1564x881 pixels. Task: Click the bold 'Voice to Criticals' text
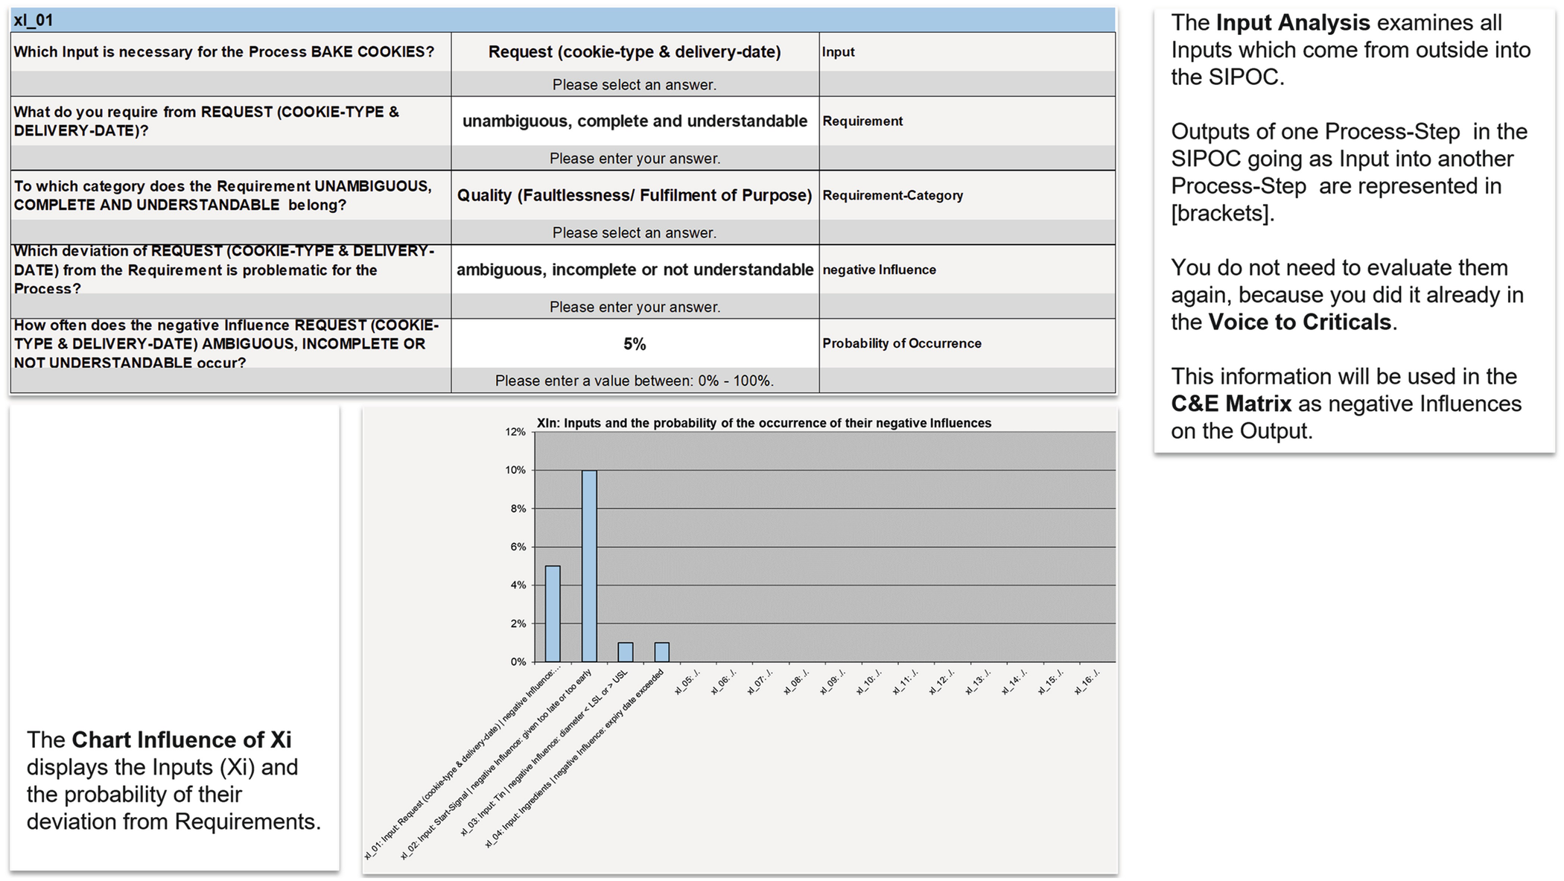tap(1300, 322)
